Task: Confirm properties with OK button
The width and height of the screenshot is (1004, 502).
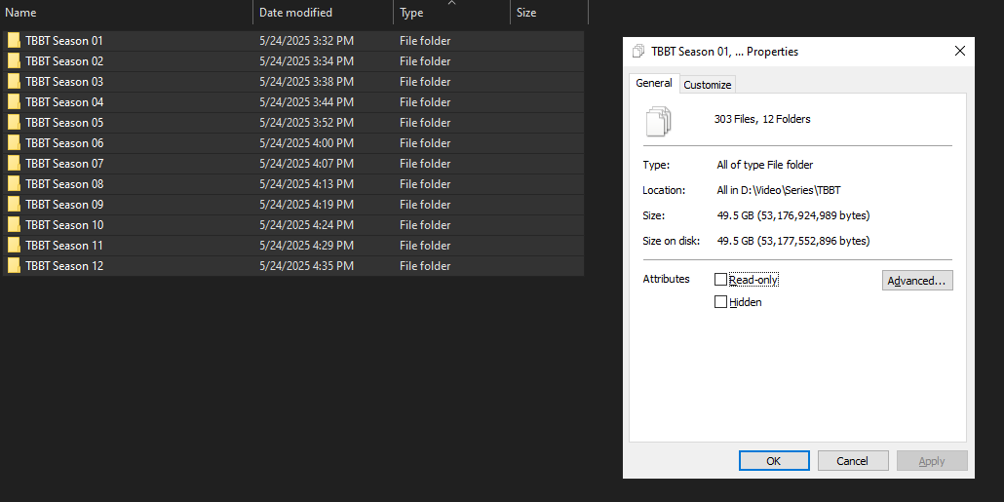Action: pyautogui.click(x=774, y=461)
